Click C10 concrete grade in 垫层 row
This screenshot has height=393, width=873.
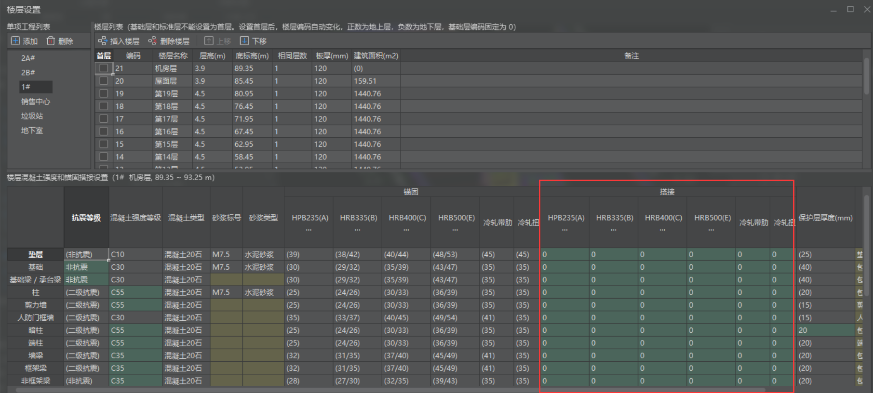[x=135, y=254]
